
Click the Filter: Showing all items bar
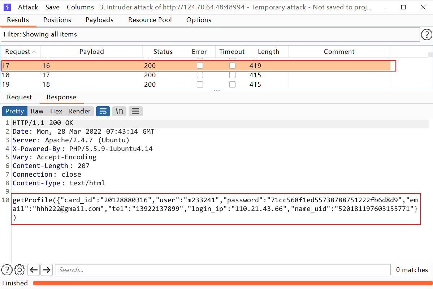coord(210,35)
